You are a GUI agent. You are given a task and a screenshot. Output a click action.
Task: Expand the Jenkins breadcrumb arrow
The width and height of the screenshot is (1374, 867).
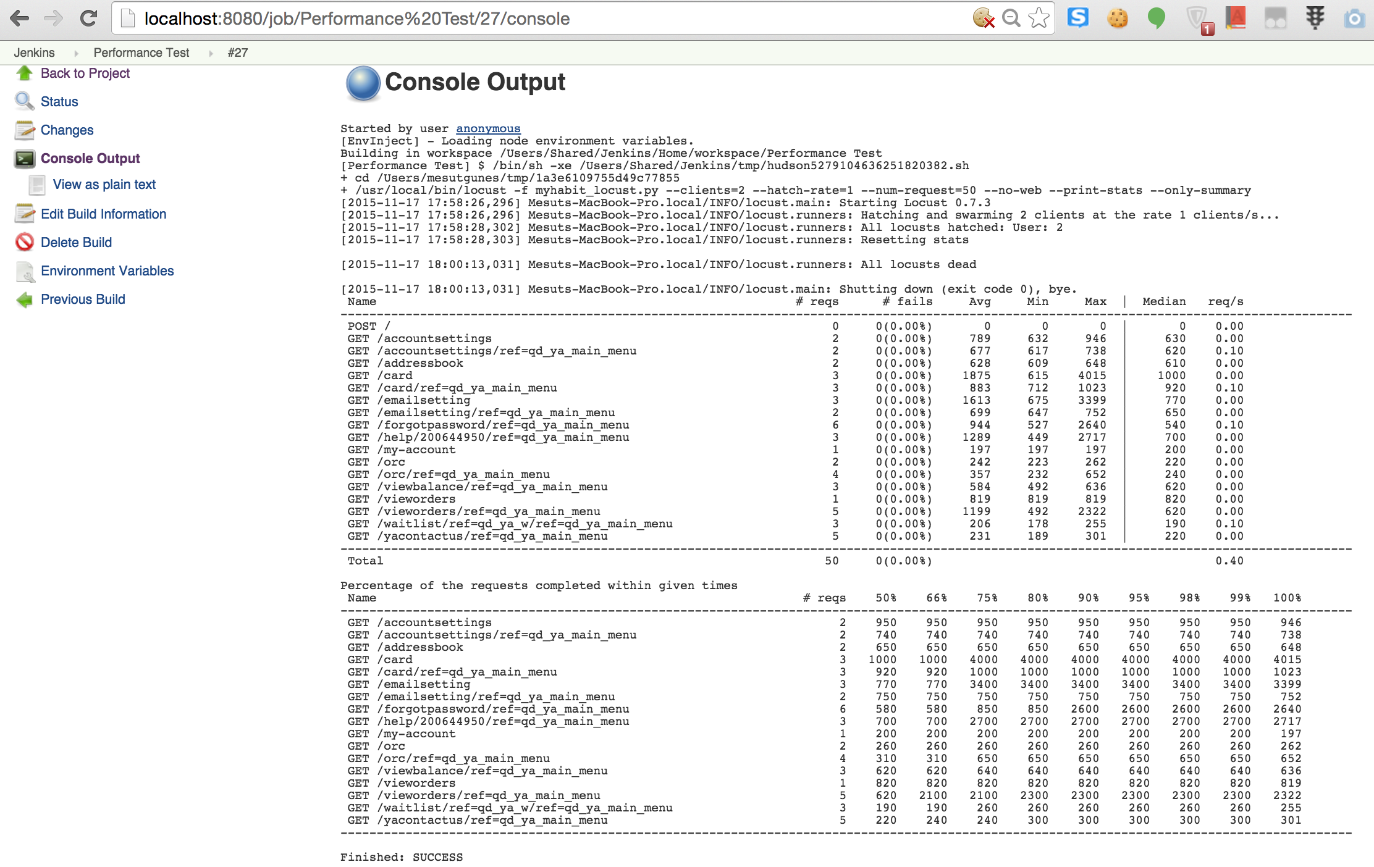click(76, 53)
